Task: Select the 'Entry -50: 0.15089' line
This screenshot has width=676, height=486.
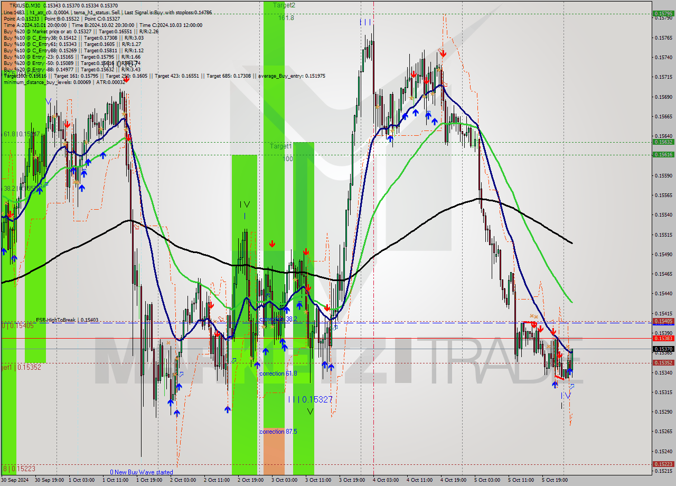Action: [72, 63]
